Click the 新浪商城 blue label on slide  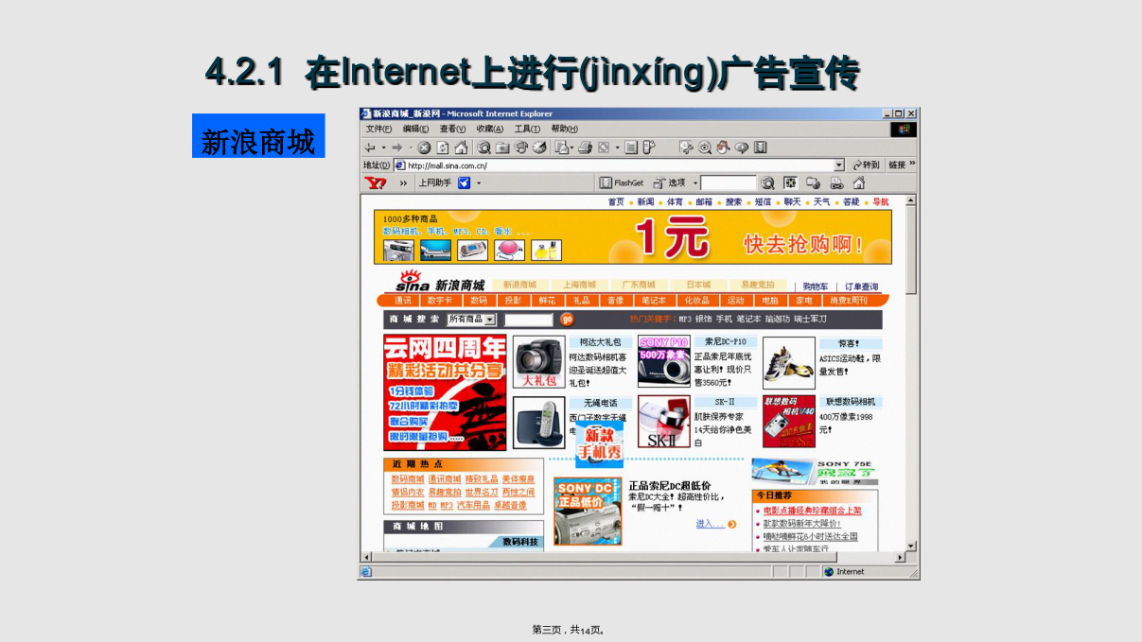pyautogui.click(x=258, y=136)
